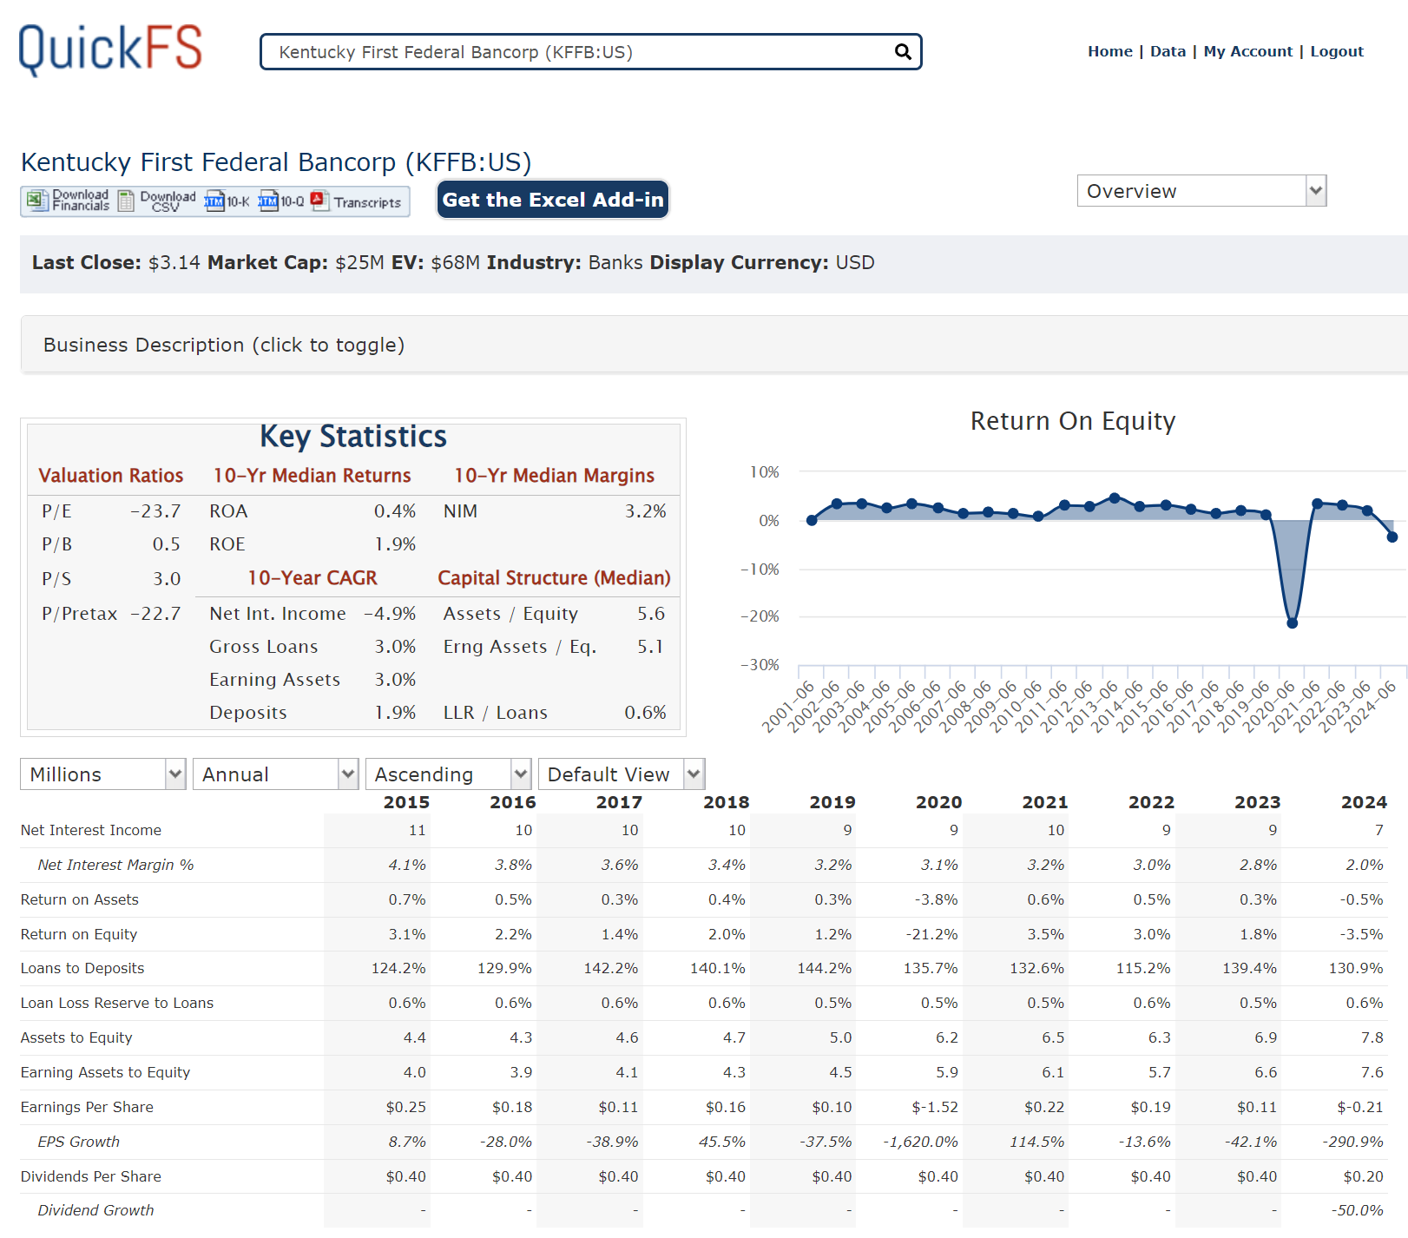The height and width of the screenshot is (1238, 1408).
Task: Click the EPS Growth row label
Action: click(x=79, y=1142)
